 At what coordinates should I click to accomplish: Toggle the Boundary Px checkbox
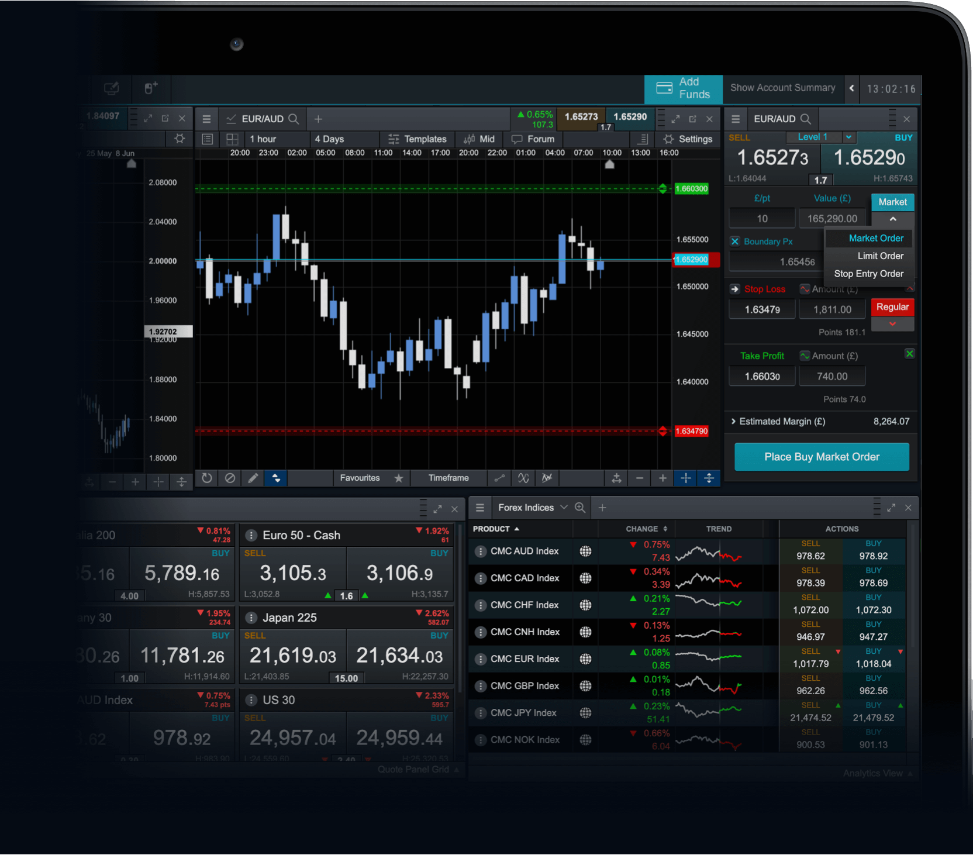tap(735, 242)
